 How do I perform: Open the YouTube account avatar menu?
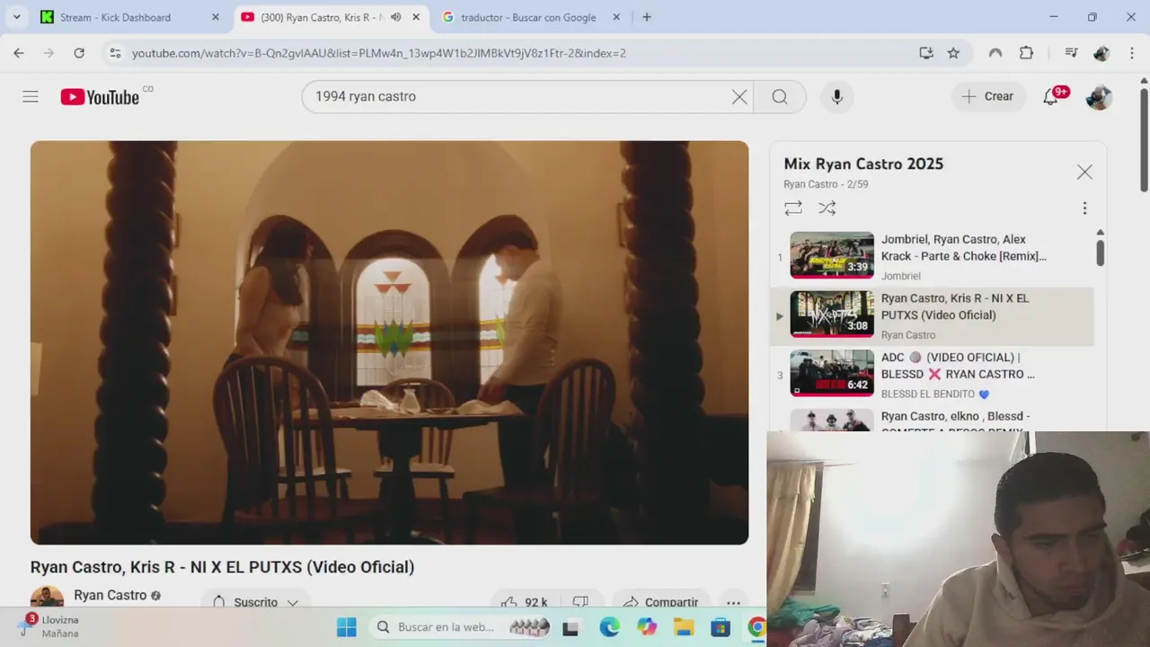click(x=1099, y=96)
